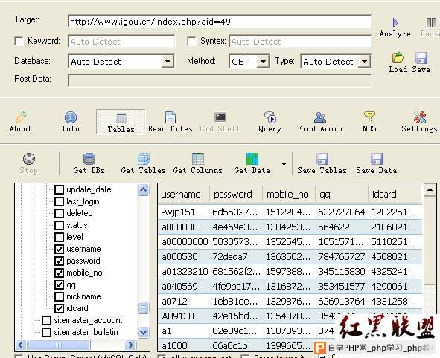Viewport: 440px width, 358px height.
Task: Check the update_date column
Action: pos(59,189)
